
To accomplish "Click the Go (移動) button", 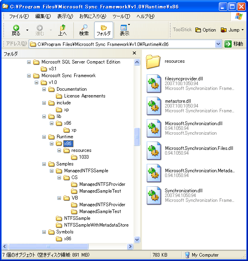I will [x=234, y=44].
